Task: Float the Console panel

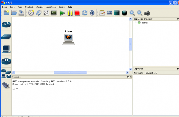Action: [x=128, y=77]
